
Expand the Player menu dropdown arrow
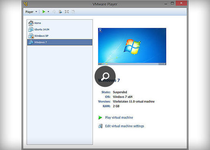36,12
